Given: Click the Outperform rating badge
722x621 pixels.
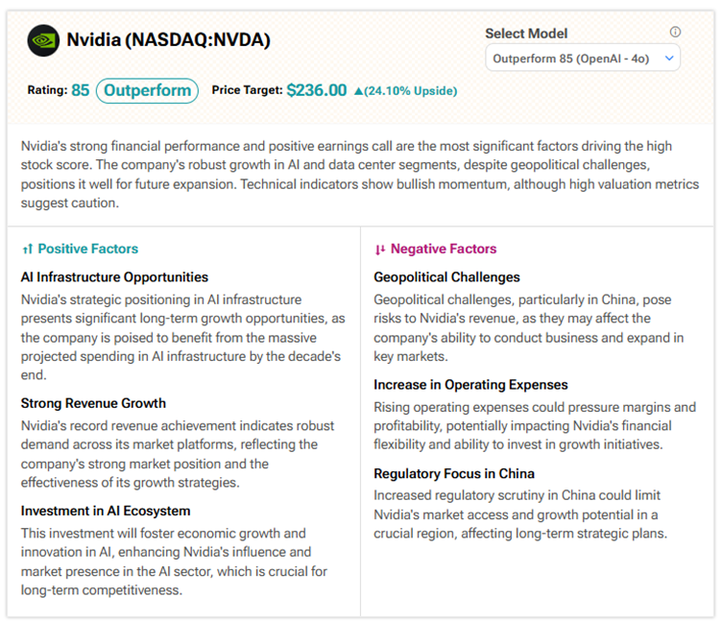Looking at the screenshot, I should 147,91.
